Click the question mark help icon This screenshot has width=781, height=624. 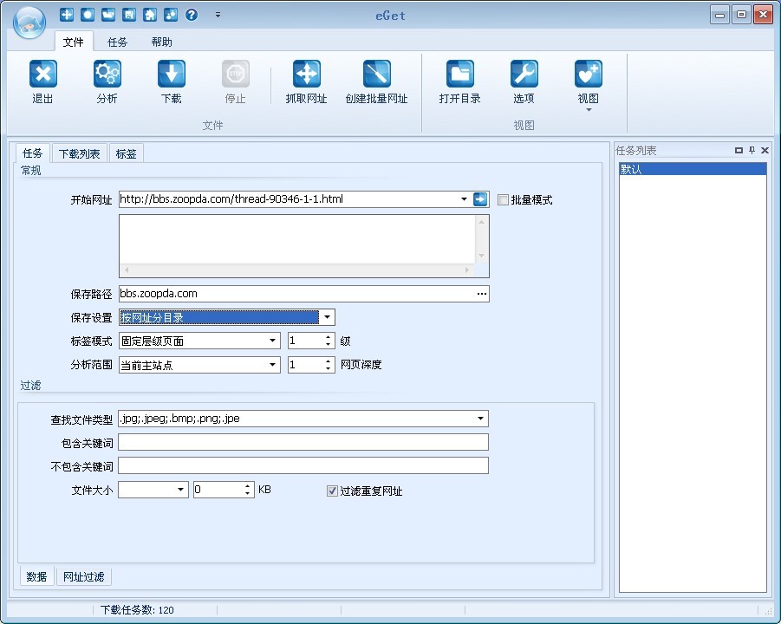192,15
